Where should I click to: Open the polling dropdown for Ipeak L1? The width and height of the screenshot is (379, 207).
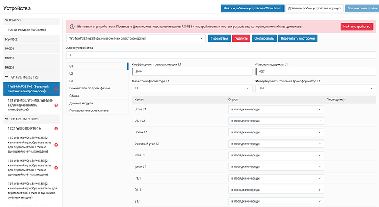pos(276,167)
